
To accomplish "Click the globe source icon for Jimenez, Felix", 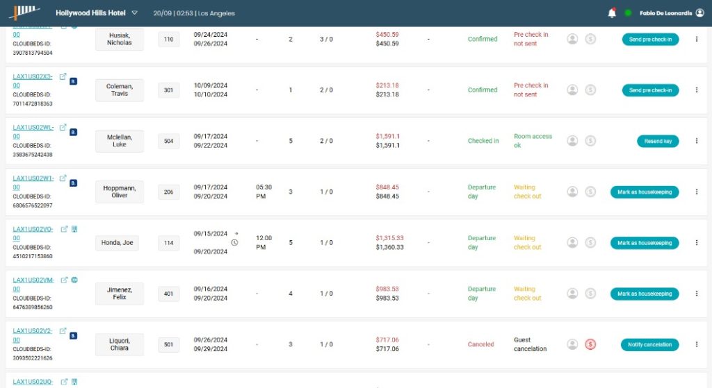I will [x=74, y=280].
